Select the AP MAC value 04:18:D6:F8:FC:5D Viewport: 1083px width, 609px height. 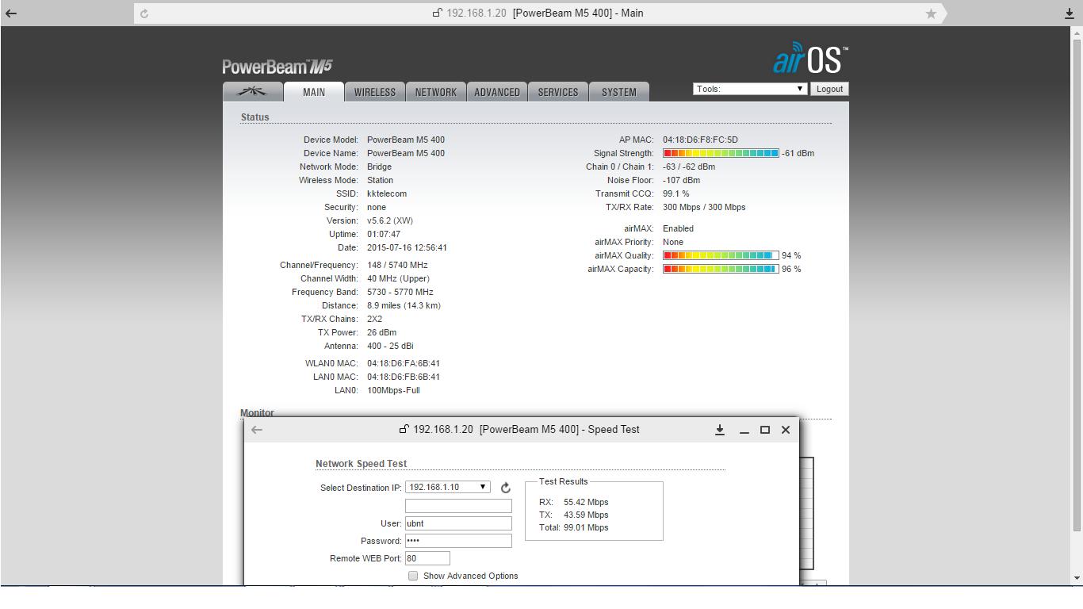pyautogui.click(x=700, y=140)
